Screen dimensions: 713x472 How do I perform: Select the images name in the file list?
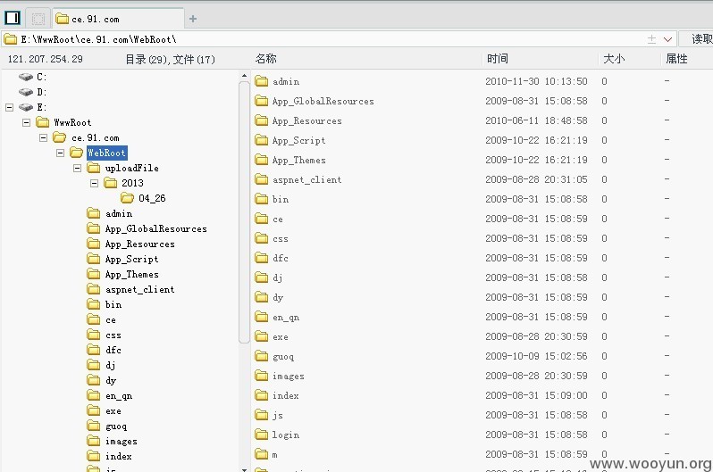(x=289, y=377)
